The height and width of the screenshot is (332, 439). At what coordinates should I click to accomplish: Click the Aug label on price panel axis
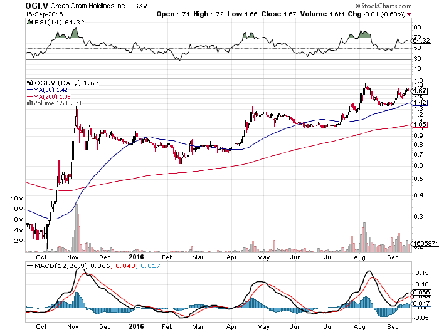click(359, 257)
